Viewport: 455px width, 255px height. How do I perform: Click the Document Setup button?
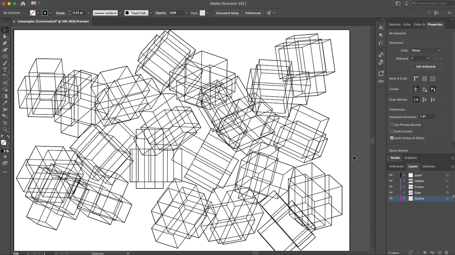point(227,13)
